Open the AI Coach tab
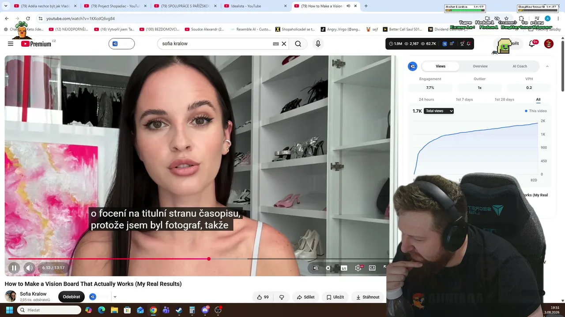The image size is (565, 317). [x=520, y=66]
